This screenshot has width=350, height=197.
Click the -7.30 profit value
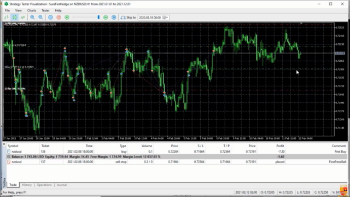coord(281,152)
